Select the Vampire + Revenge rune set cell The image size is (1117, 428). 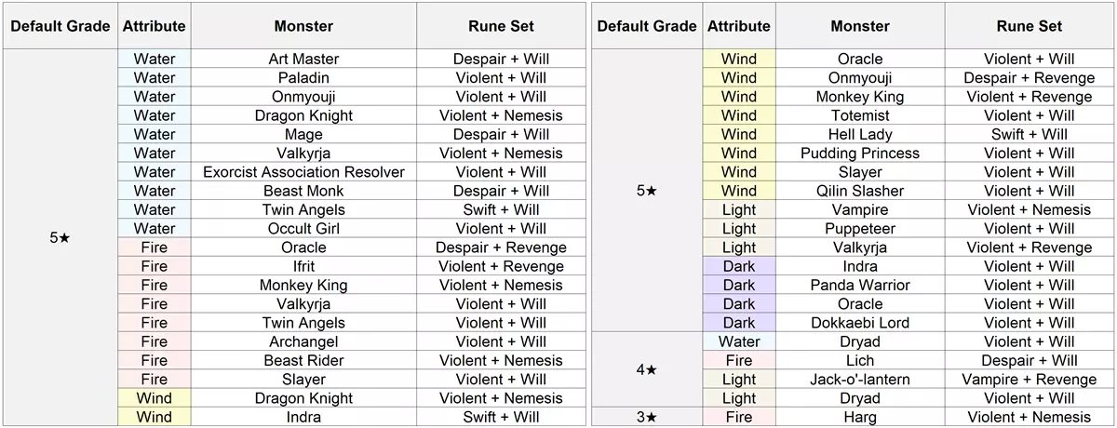(1029, 380)
